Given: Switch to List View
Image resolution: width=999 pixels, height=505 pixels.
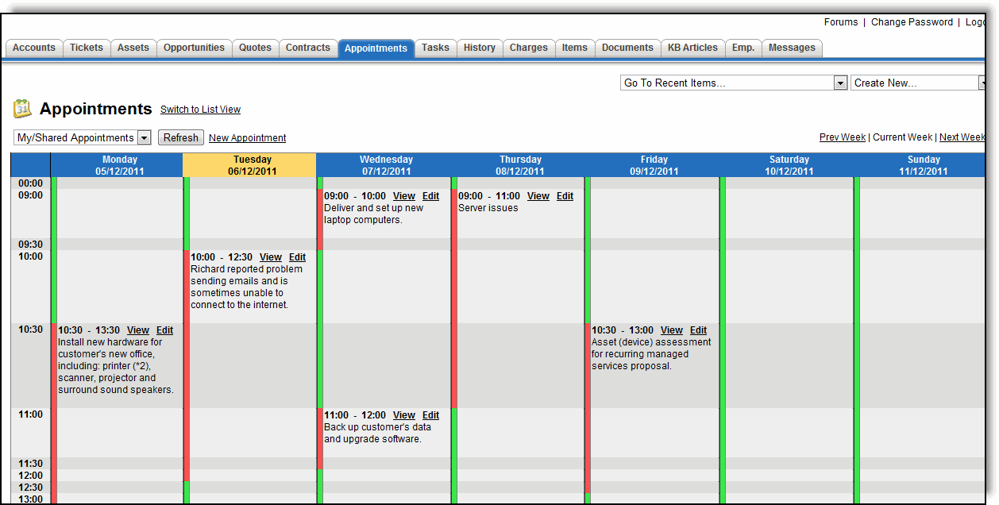Looking at the screenshot, I should [200, 110].
